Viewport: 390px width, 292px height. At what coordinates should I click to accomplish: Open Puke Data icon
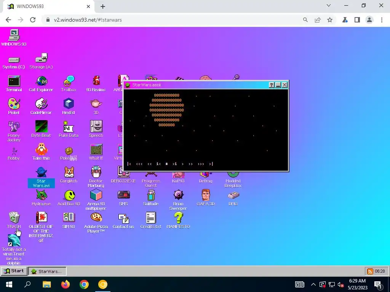point(69,127)
